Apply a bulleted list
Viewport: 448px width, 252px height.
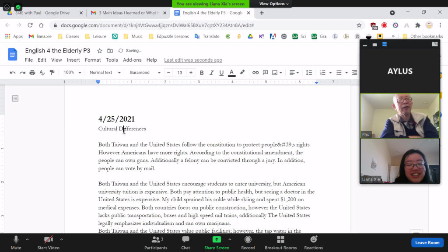point(339,73)
